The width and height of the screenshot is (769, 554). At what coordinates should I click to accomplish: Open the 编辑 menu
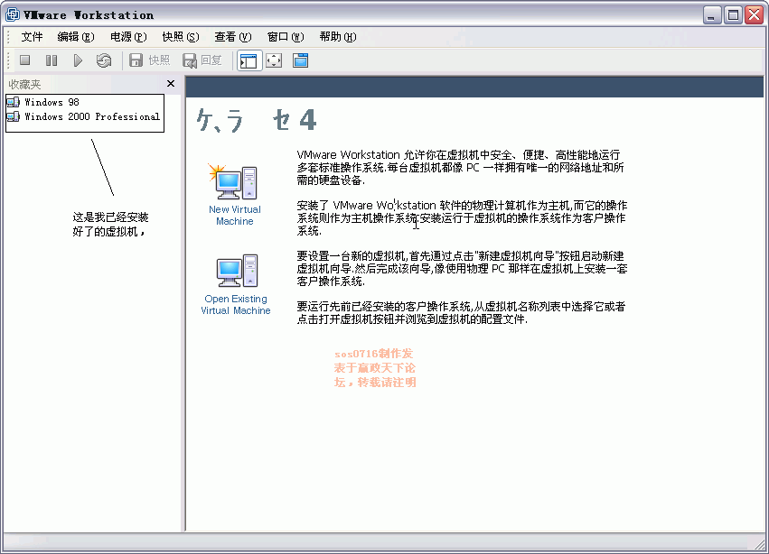pos(75,37)
